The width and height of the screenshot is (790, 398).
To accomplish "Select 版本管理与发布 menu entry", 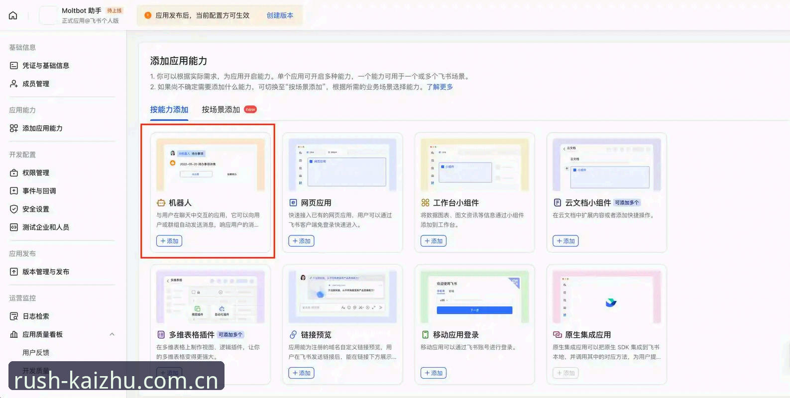I will point(46,272).
